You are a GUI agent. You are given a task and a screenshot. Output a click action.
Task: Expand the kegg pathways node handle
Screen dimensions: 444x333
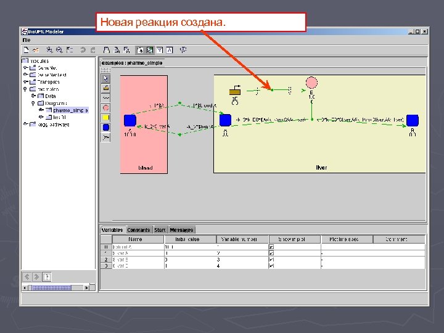tap(25, 124)
